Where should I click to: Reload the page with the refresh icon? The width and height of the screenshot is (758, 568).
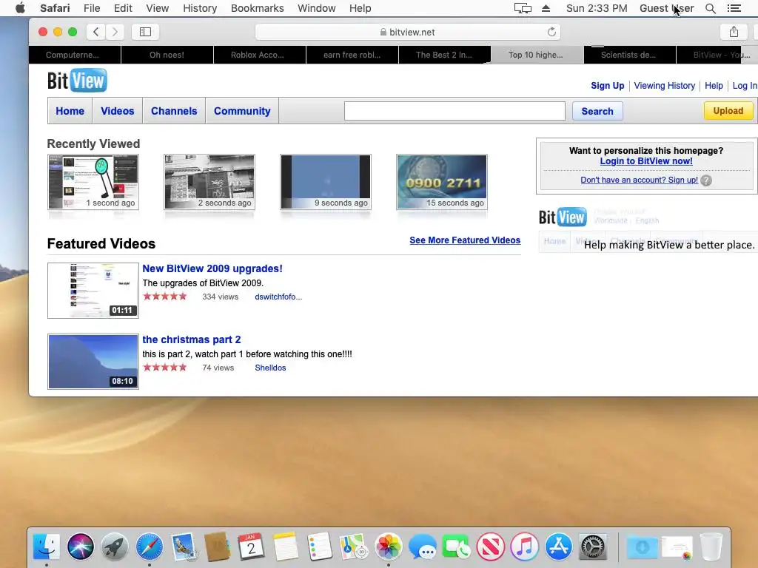tap(551, 32)
